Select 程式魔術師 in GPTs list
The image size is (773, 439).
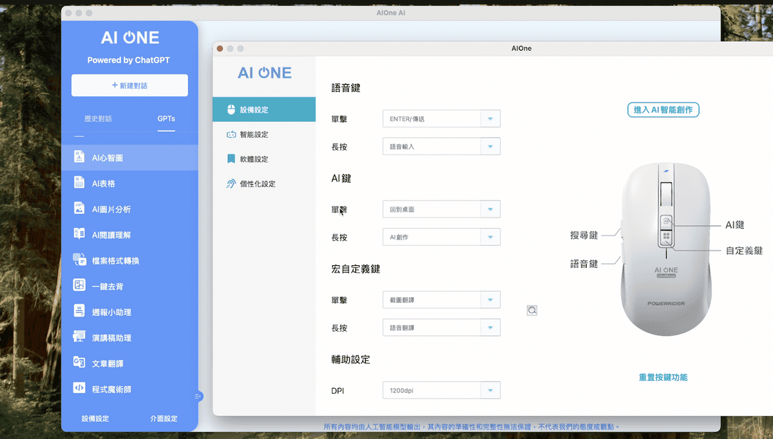(129, 389)
